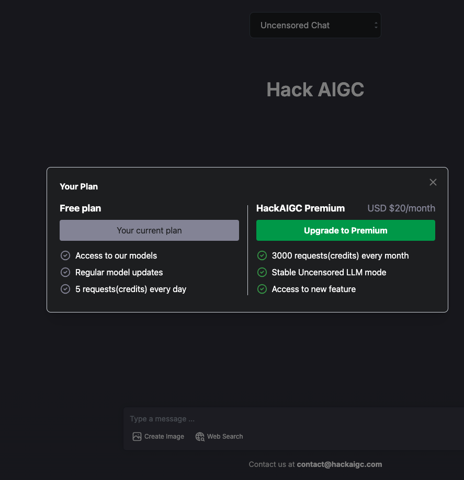The width and height of the screenshot is (464, 480).
Task: Click the Free plan heading
Action: pyautogui.click(x=80, y=208)
